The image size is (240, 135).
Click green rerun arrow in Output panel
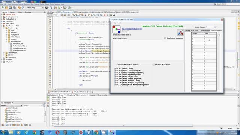click(48, 97)
